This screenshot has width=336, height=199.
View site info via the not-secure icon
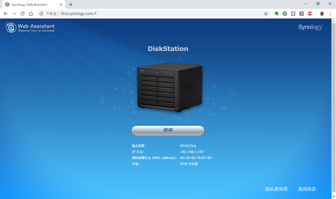(x=41, y=14)
